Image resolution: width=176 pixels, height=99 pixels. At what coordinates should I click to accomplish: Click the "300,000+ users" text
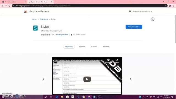(x=79, y=35)
